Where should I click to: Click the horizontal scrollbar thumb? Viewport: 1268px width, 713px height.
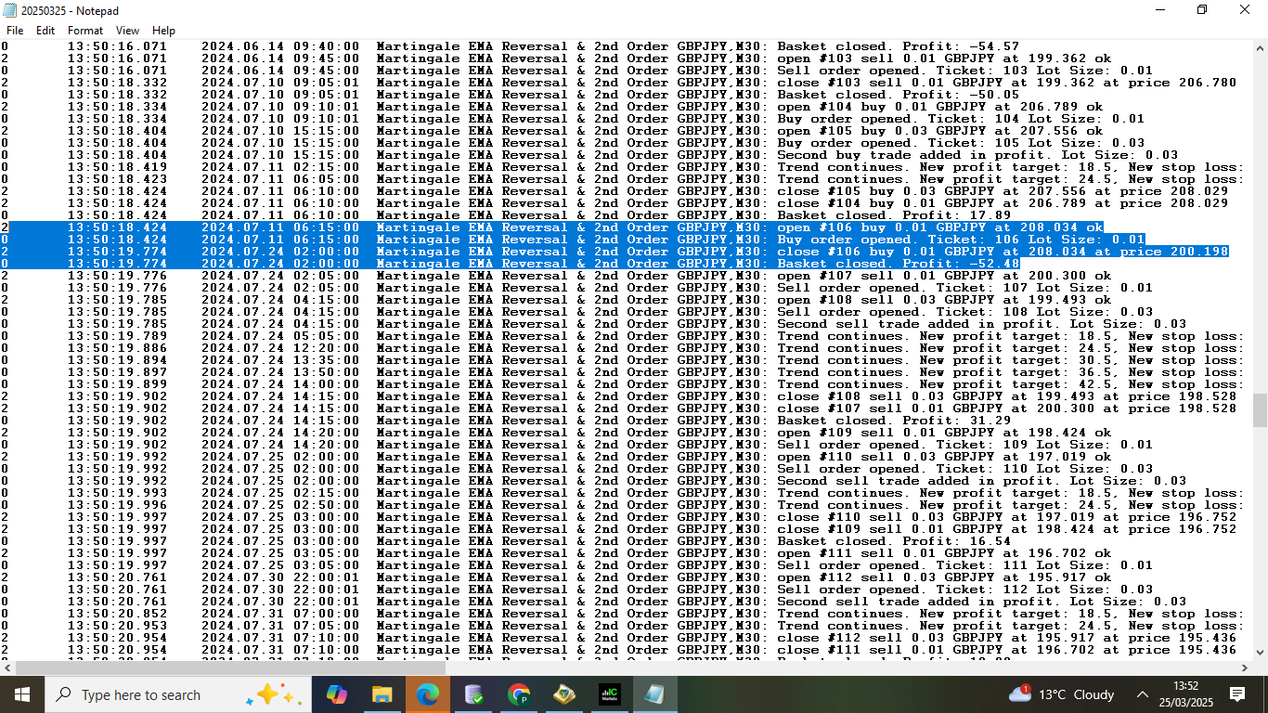pos(230,668)
